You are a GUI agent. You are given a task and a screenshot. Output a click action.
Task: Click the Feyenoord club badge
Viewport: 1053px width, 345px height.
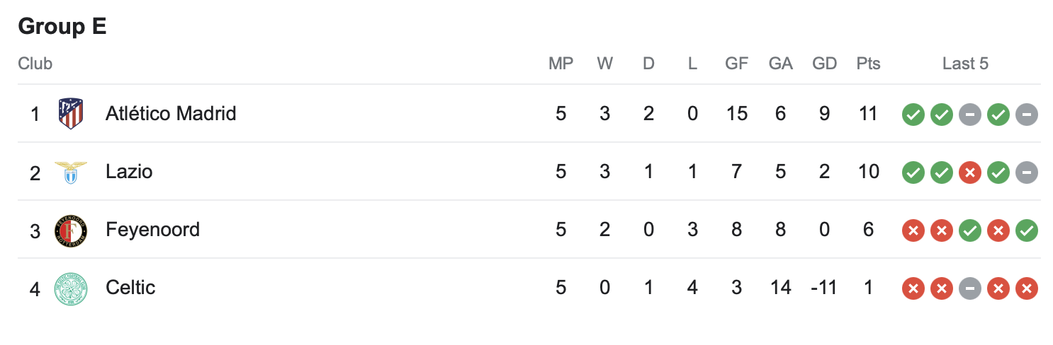[x=71, y=230]
